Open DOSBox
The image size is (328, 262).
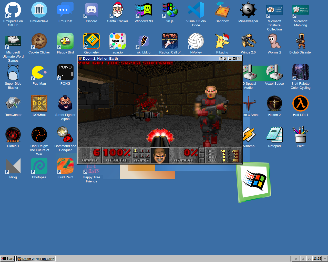(39, 103)
